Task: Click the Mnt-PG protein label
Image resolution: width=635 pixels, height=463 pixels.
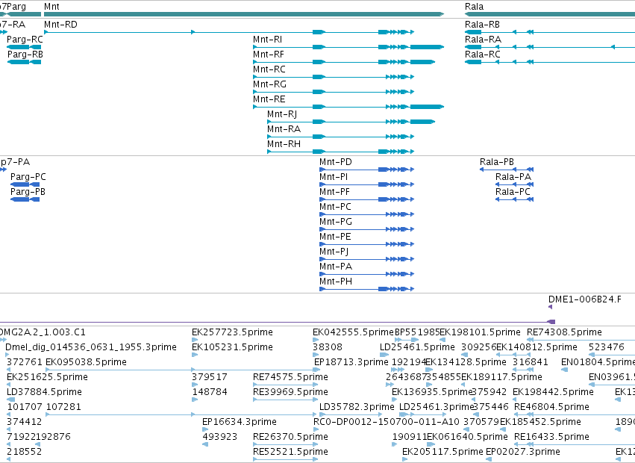Action: point(336,222)
